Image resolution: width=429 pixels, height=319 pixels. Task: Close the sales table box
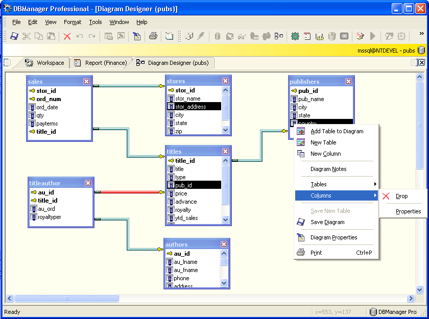[86, 82]
